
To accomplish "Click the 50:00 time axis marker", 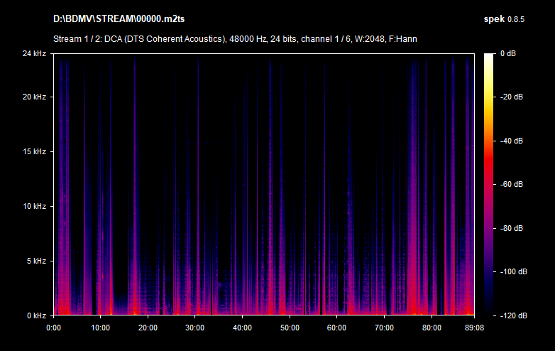I will point(290,328).
